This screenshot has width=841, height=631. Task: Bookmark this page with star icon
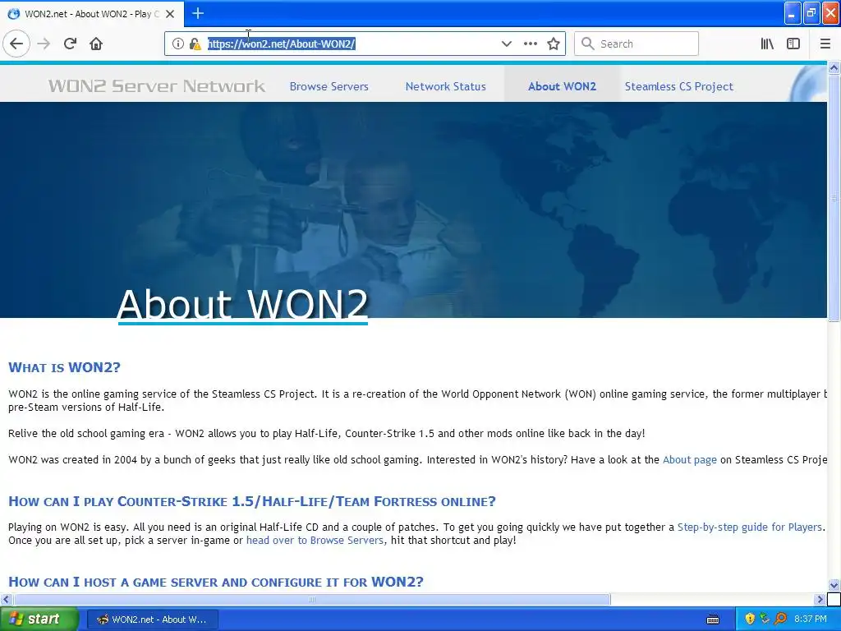554,44
